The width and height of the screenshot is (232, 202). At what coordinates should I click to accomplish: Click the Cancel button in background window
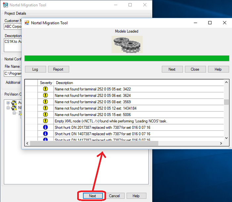tap(115, 196)
